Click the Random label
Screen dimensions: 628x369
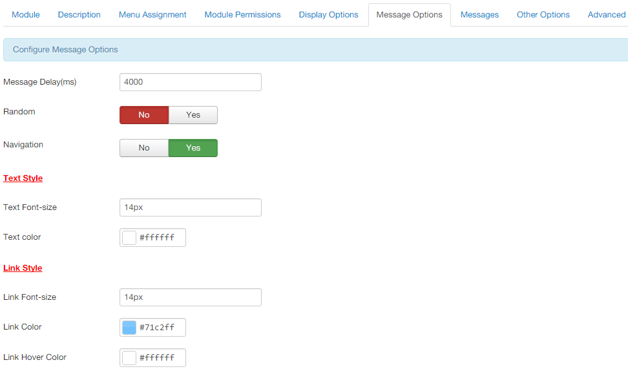[19, 112]
